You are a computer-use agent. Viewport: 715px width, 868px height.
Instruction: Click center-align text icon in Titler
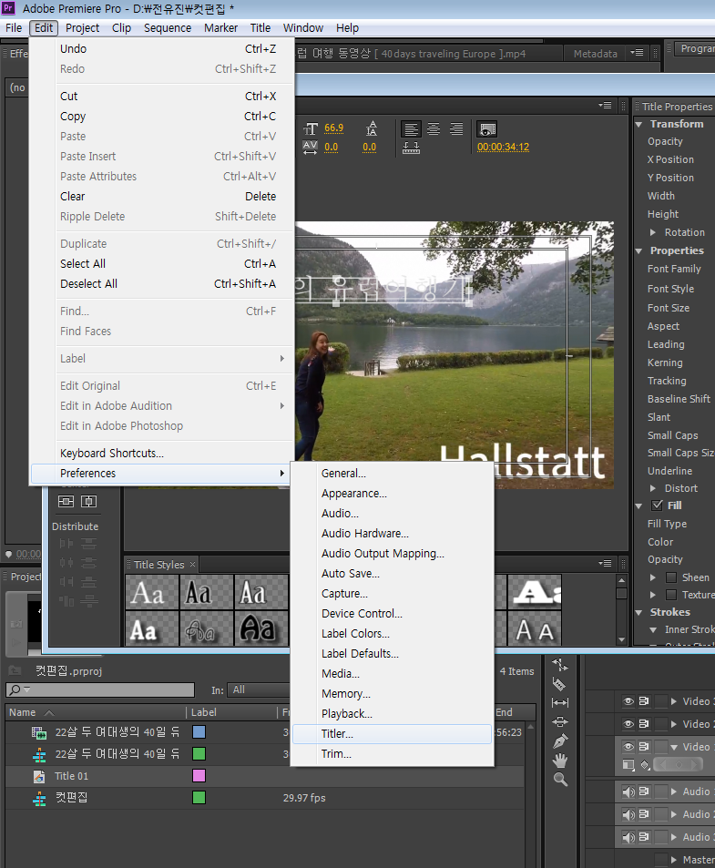click(x=434, y=129)
